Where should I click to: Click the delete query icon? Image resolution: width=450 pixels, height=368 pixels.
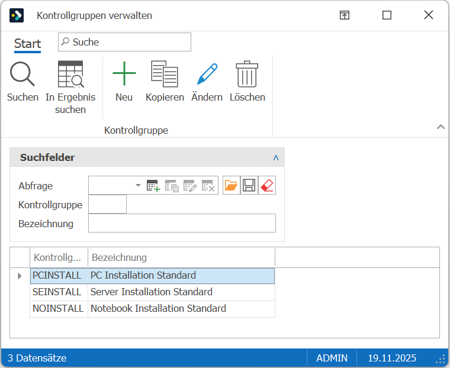[x=208, y=186]
